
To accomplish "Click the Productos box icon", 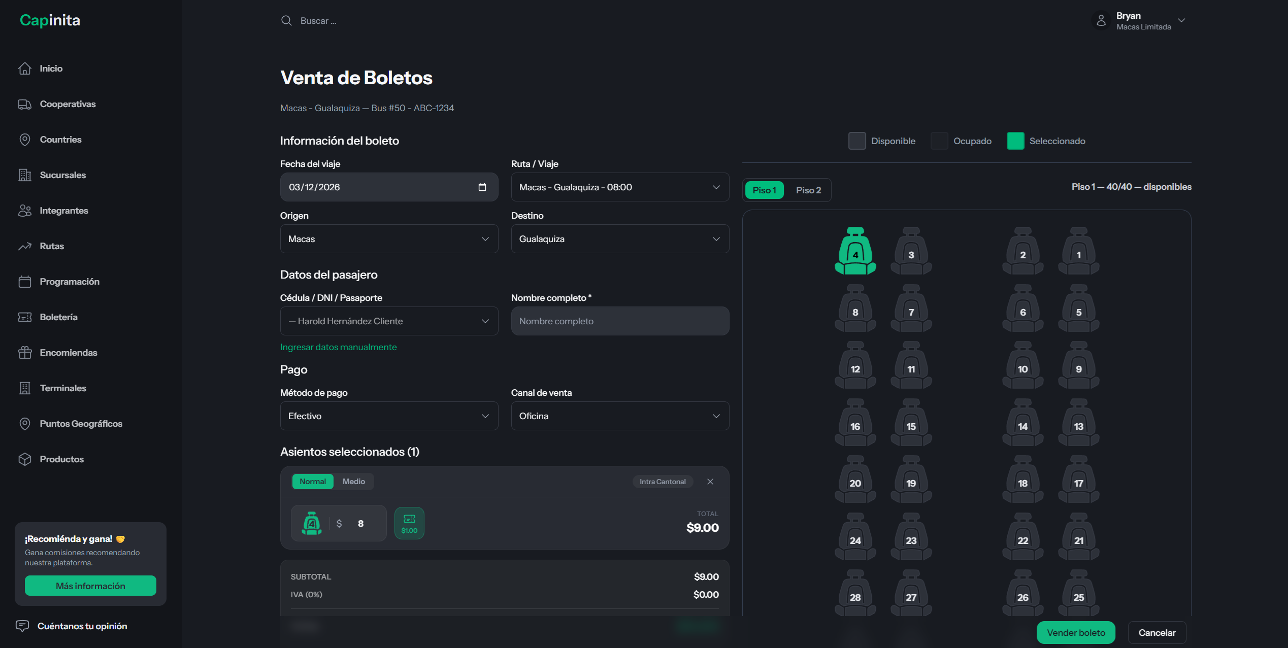I will point(25,459).
